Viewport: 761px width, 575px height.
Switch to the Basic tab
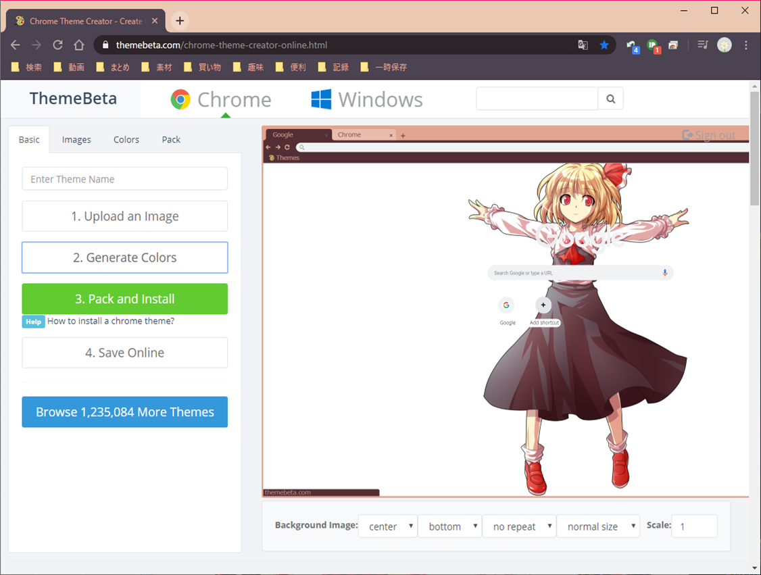click(x=29, y=140)
